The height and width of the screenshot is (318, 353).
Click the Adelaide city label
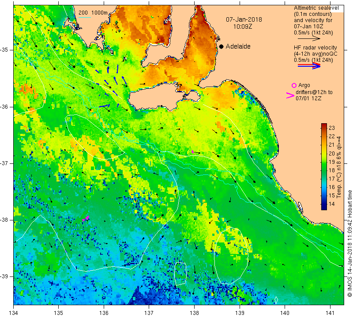point(238,46)
